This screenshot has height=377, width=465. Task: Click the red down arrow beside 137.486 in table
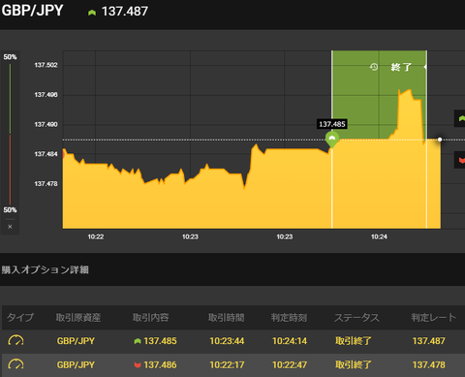point(138,365)
